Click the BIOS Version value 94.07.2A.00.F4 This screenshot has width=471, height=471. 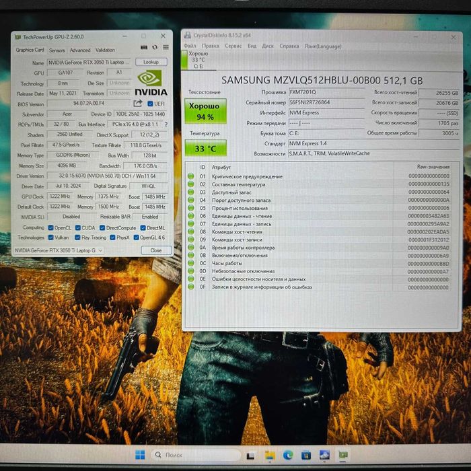point(89,104)
